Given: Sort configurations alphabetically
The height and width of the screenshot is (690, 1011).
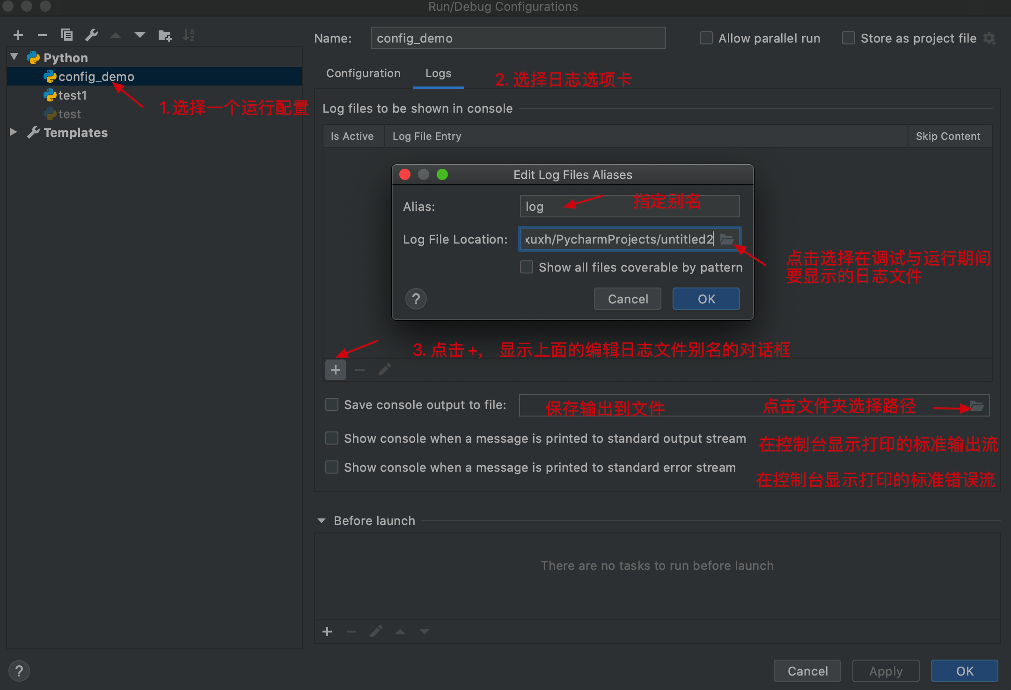Looking at the screenshot, I should [x=189, y=35].
